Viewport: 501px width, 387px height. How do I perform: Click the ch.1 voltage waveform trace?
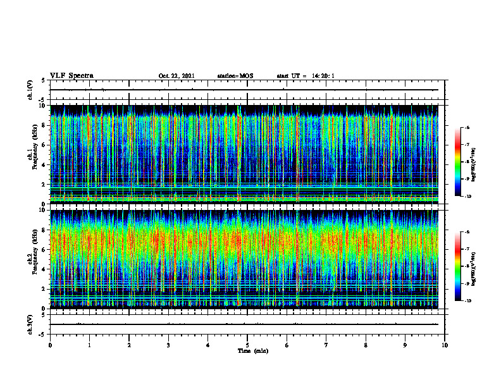[x=244, y=90]
